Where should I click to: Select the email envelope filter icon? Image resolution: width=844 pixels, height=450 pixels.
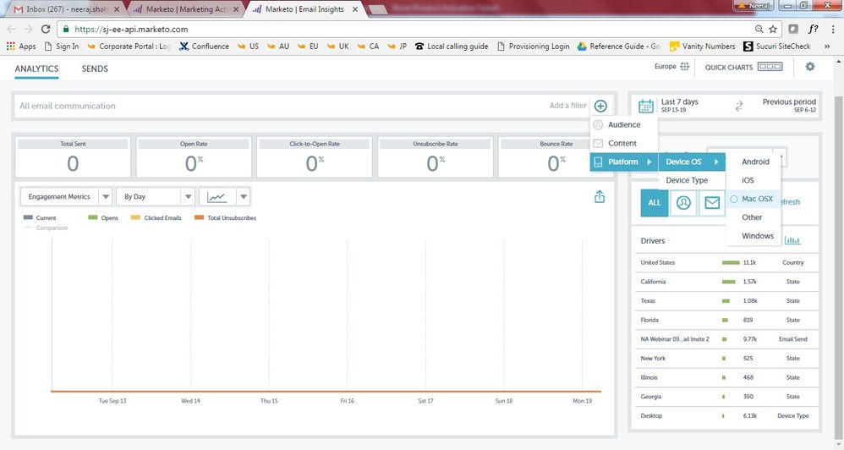click(712, 202)
